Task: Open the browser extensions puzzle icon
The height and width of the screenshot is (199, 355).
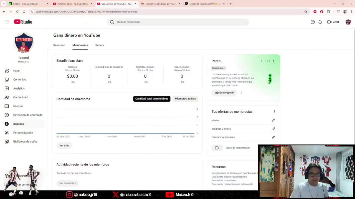Action: [328, 12]
